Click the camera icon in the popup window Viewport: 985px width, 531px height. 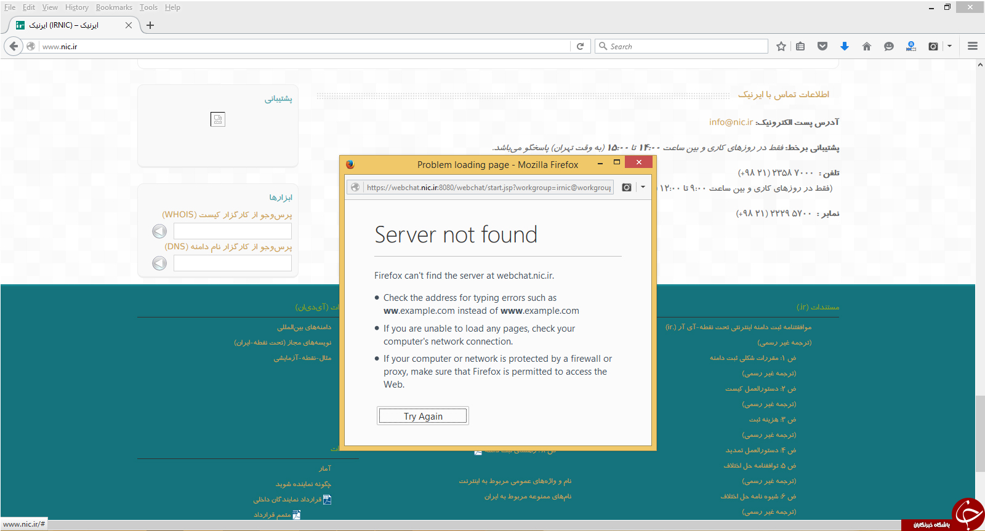(x=627, y=188)
